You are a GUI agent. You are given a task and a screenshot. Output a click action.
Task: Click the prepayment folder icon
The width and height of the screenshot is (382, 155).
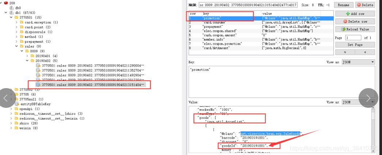point(22,41)
